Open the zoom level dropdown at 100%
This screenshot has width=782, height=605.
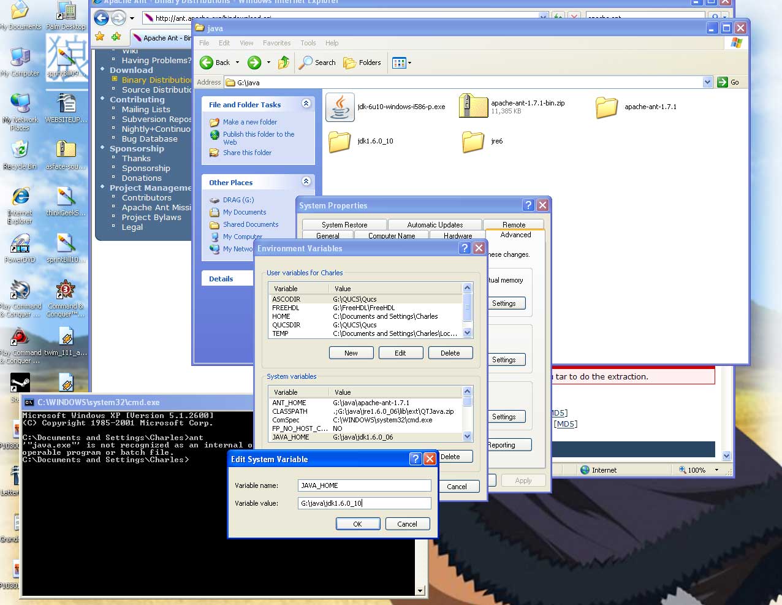[716, 470]
